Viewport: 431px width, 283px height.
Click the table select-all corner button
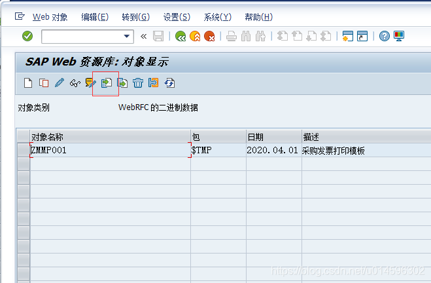tap(24, 136)
